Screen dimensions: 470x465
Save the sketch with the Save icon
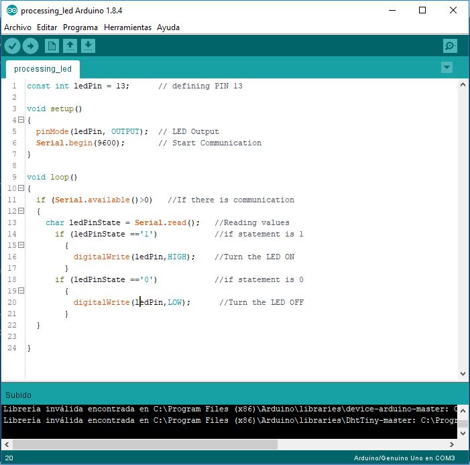tap(88, 46)
